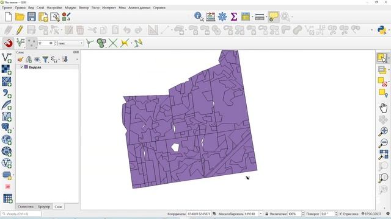Add a mesh layer from left toolbar
This screenshot has height=219, width=391.
[x=7, y=82]
